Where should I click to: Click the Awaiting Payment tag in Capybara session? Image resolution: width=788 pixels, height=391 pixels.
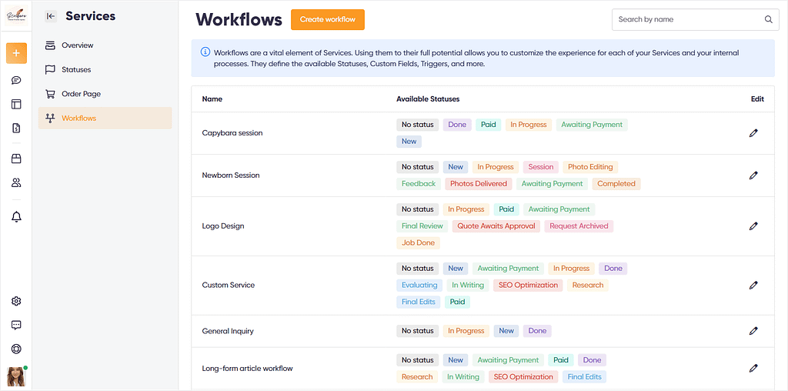click(592, 125)
